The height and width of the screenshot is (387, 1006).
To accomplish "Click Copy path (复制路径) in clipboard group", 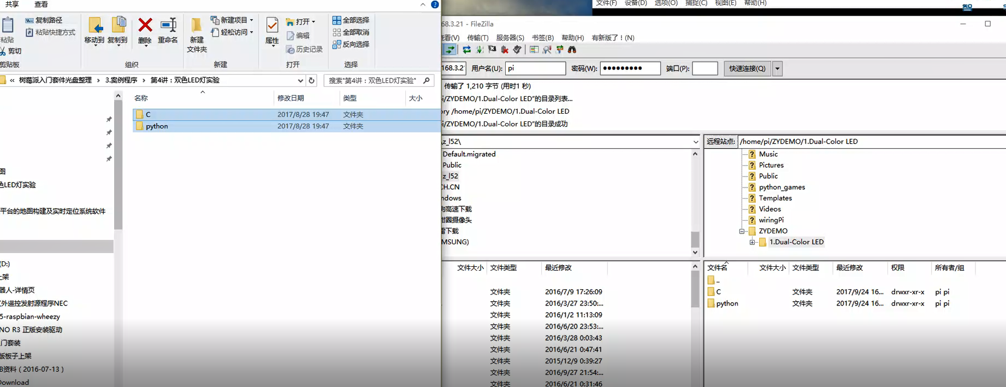I will (x=44, y=20).
